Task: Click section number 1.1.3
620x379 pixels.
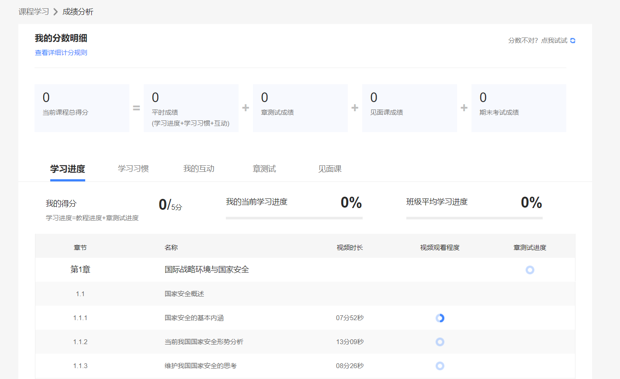Action: 80,366
